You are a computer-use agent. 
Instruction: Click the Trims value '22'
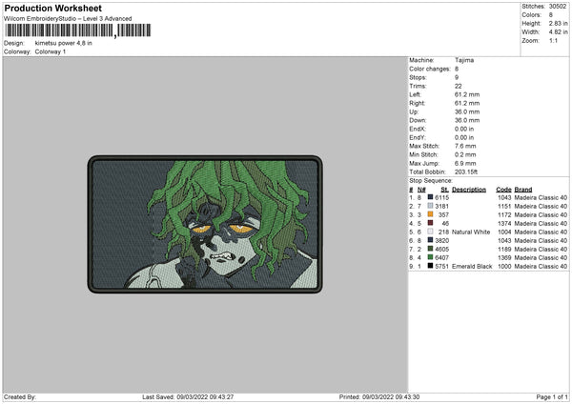(x=459, y=86)
